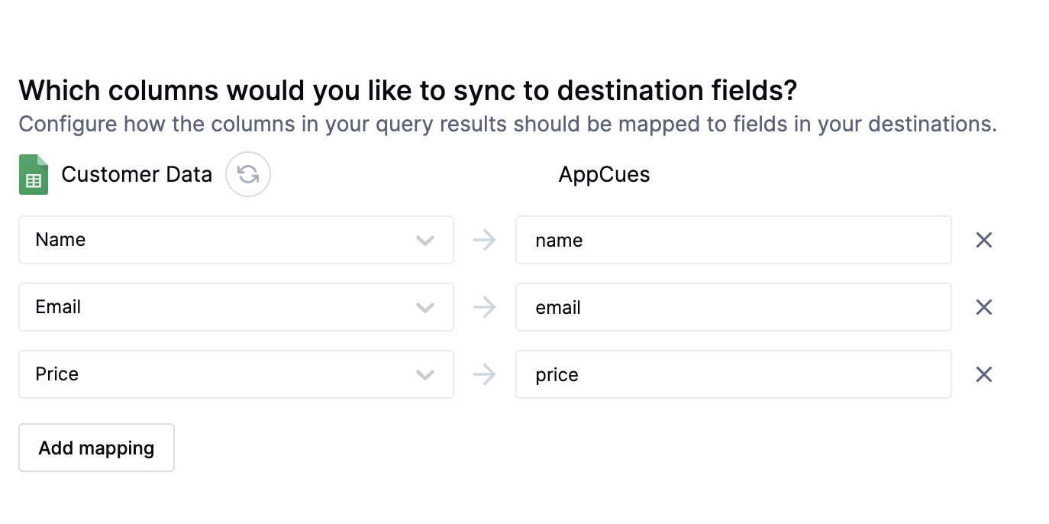
Task: Add a new mapping
Action: [x=97, y=448]
